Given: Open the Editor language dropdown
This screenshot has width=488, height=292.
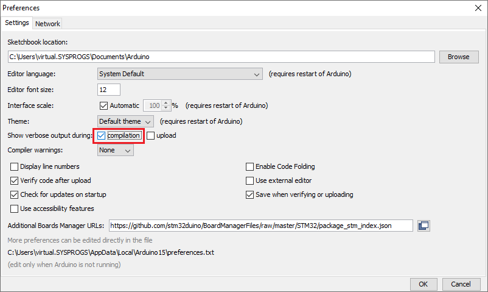Looking at the screenshot, I should pos(180,74).
